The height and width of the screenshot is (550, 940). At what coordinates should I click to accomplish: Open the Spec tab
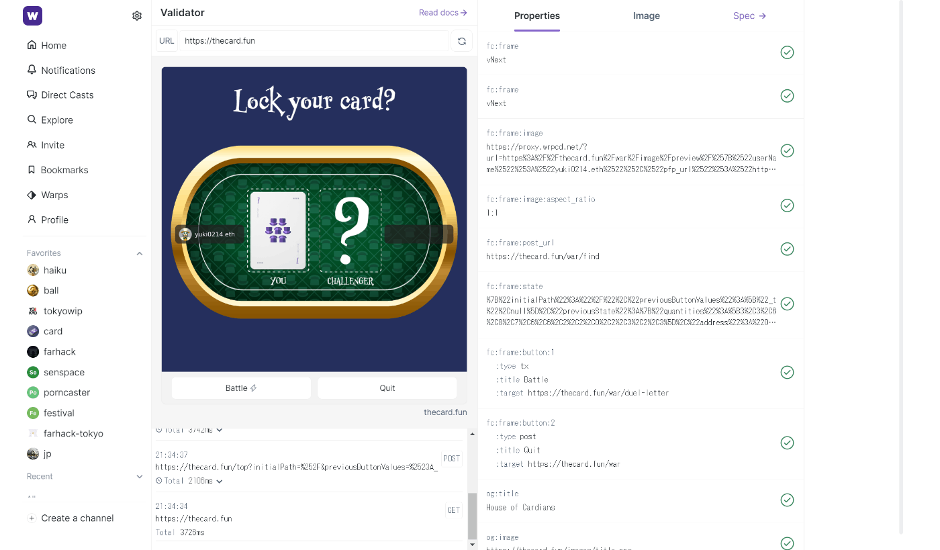[749, 16]
